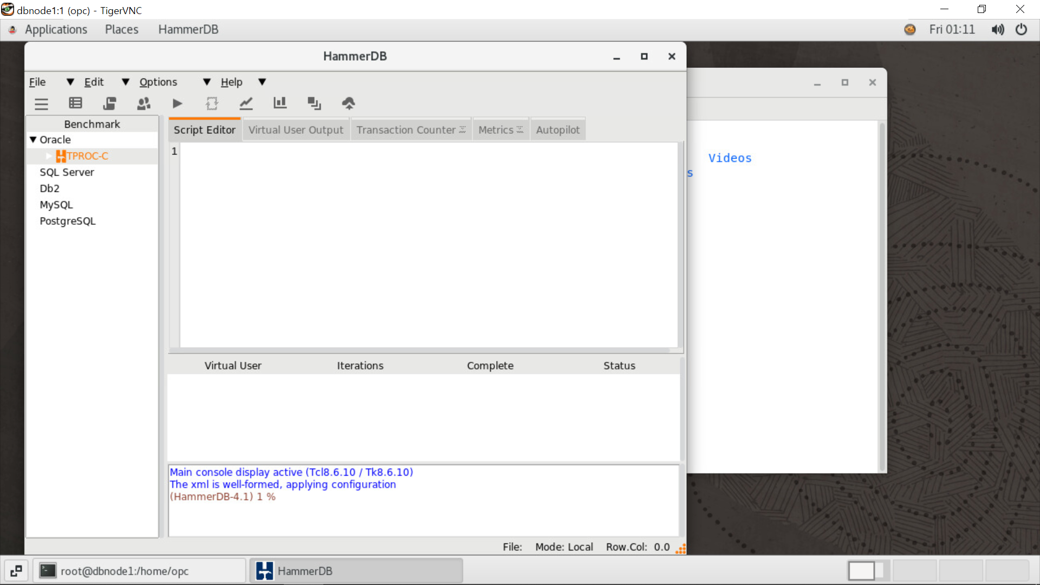
Task: Minimize the HammerDB window
Action: click(616, 57)
